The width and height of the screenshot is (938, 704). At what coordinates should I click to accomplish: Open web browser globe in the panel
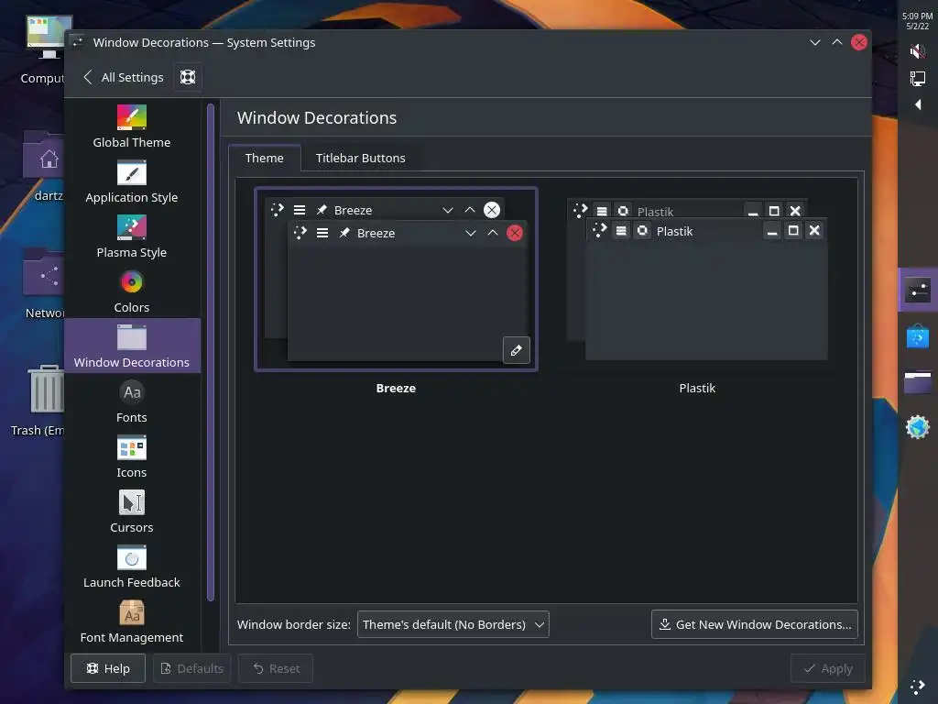[918, 427]
